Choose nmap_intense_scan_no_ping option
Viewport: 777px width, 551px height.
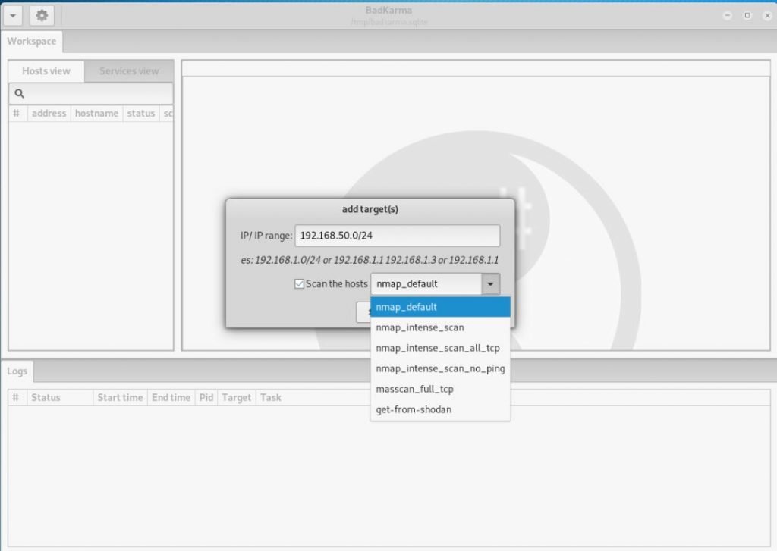coord(440,369)
